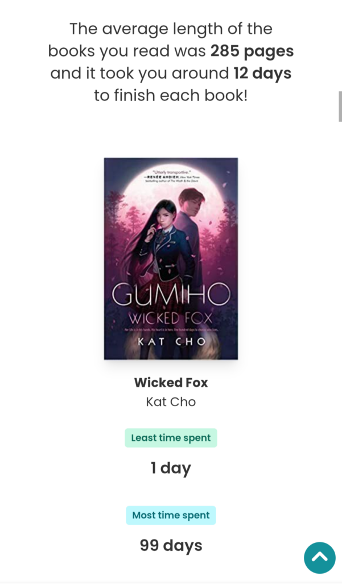Click the 99 days value
The height and width of the screenshot is (584, 342).
171,546
